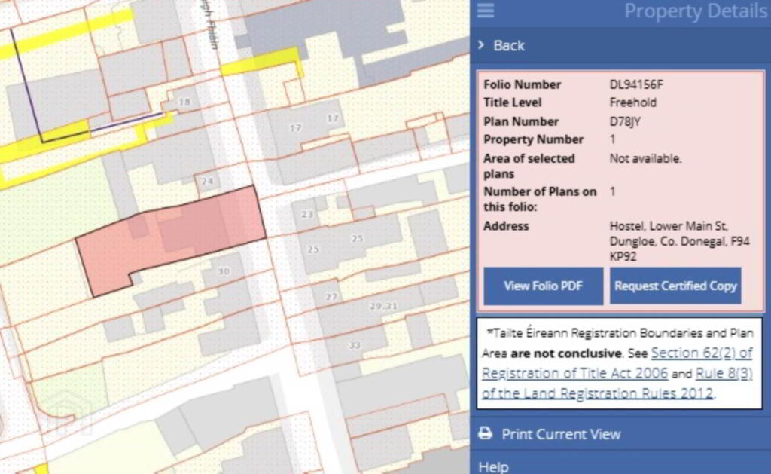
Task: Open Section 62(2) Registration of Title Act link
Action: click(617, 363)
